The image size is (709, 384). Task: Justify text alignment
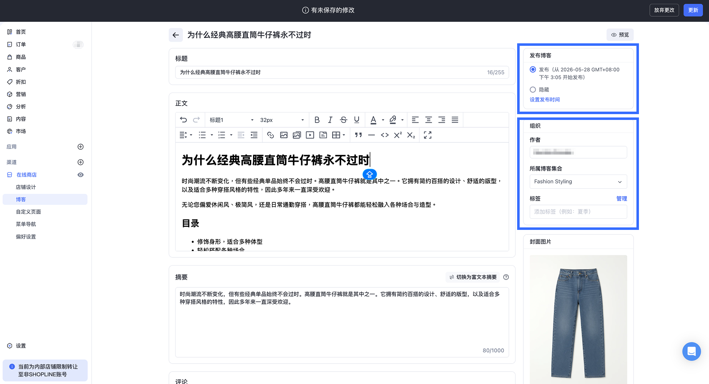(x=455, y=120)
